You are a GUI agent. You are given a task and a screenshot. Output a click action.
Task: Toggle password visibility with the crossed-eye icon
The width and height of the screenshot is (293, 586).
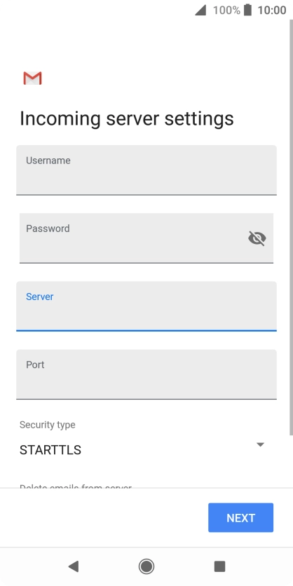click(257, 238)
